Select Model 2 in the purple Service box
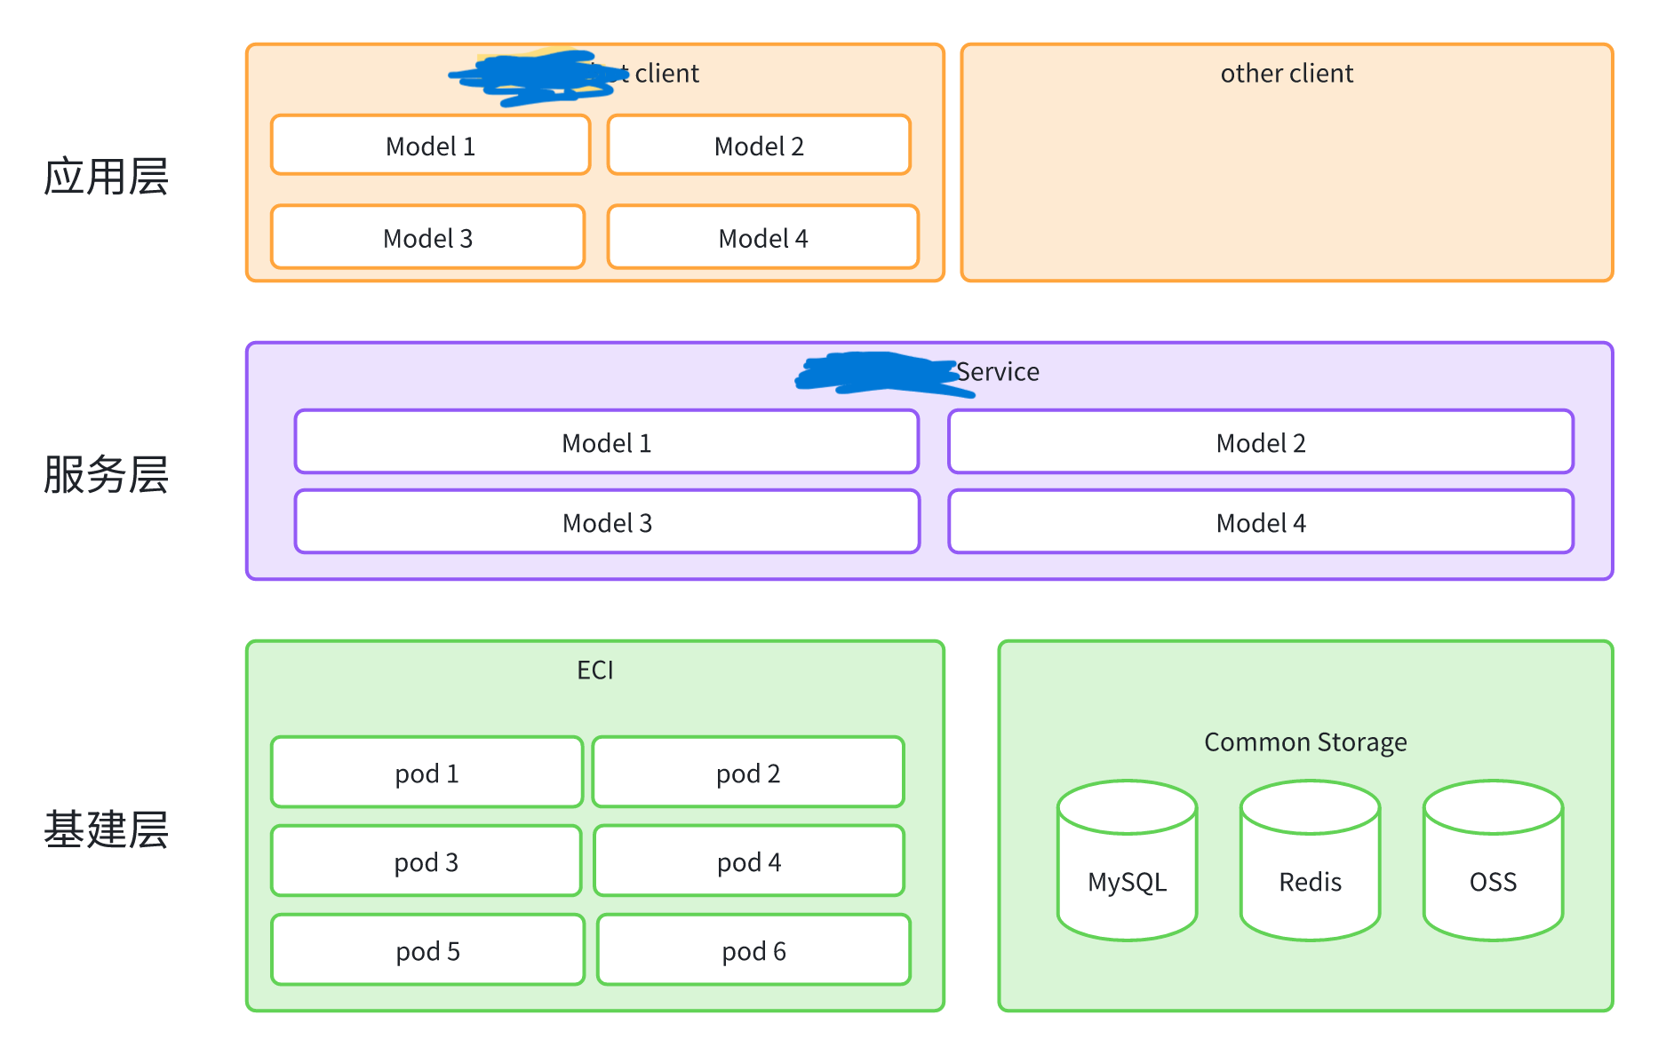This screenshot has width=1658, height=1055. (1261, 441)
